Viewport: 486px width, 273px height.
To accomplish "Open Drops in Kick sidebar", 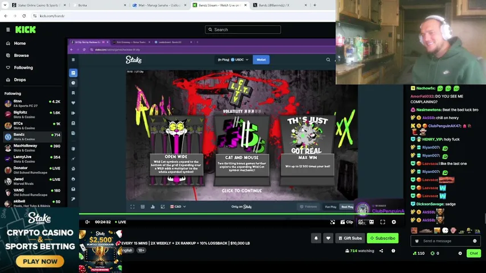I will coord(20,80).
